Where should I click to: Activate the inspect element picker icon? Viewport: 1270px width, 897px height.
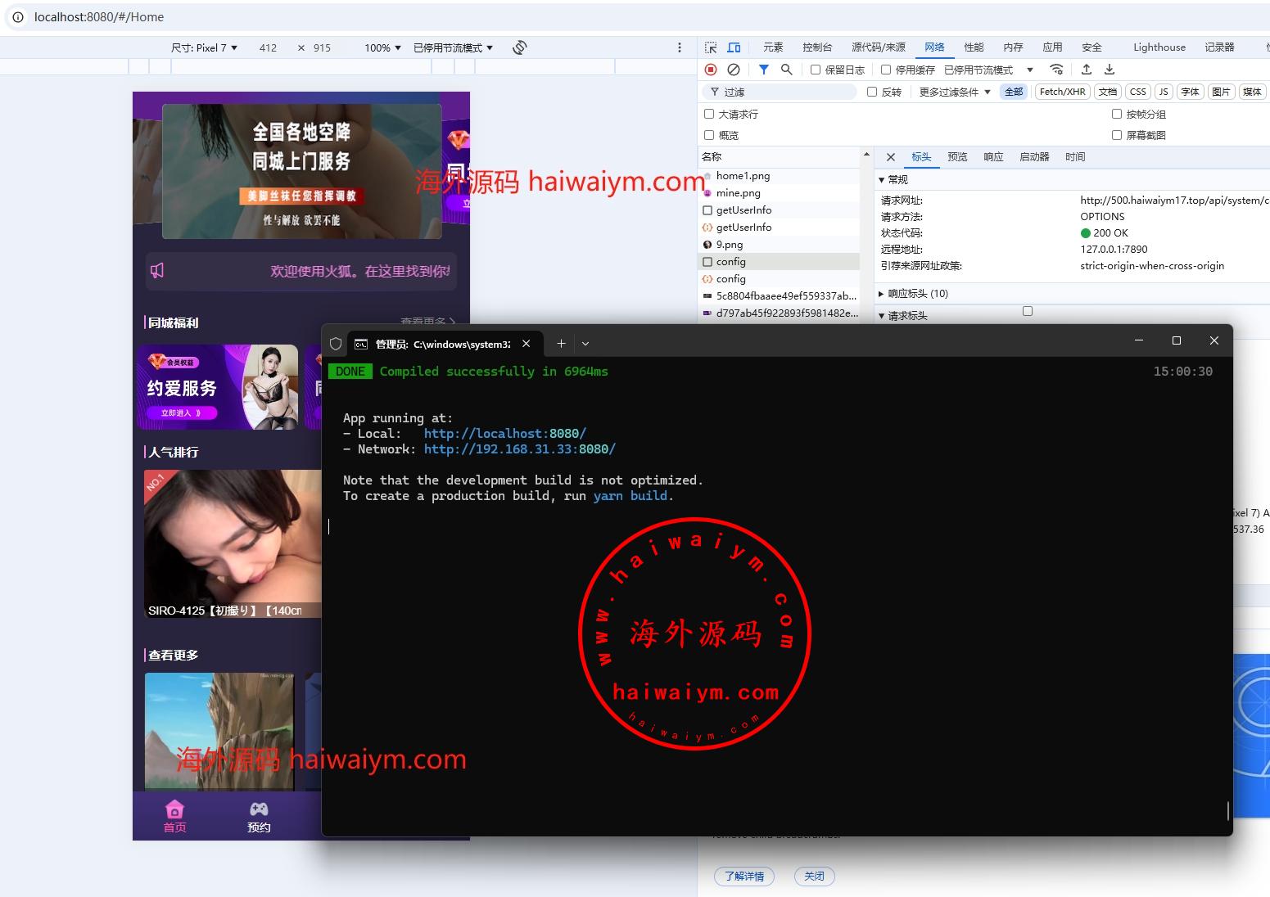[x=711, y=47]
